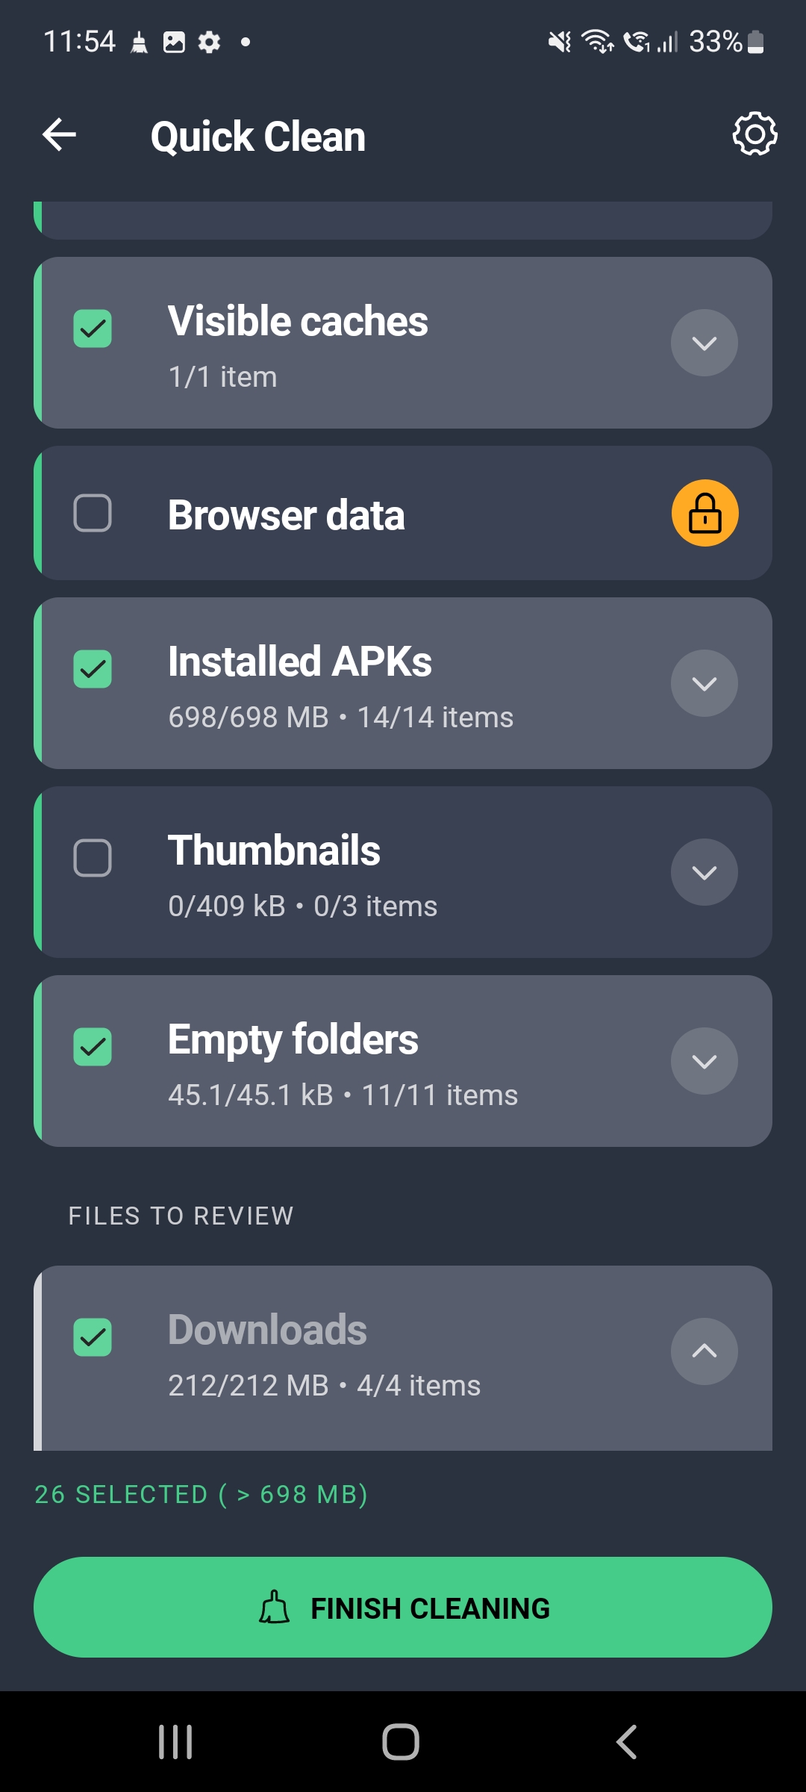Tap the Browser data row title

click(287, 515)
